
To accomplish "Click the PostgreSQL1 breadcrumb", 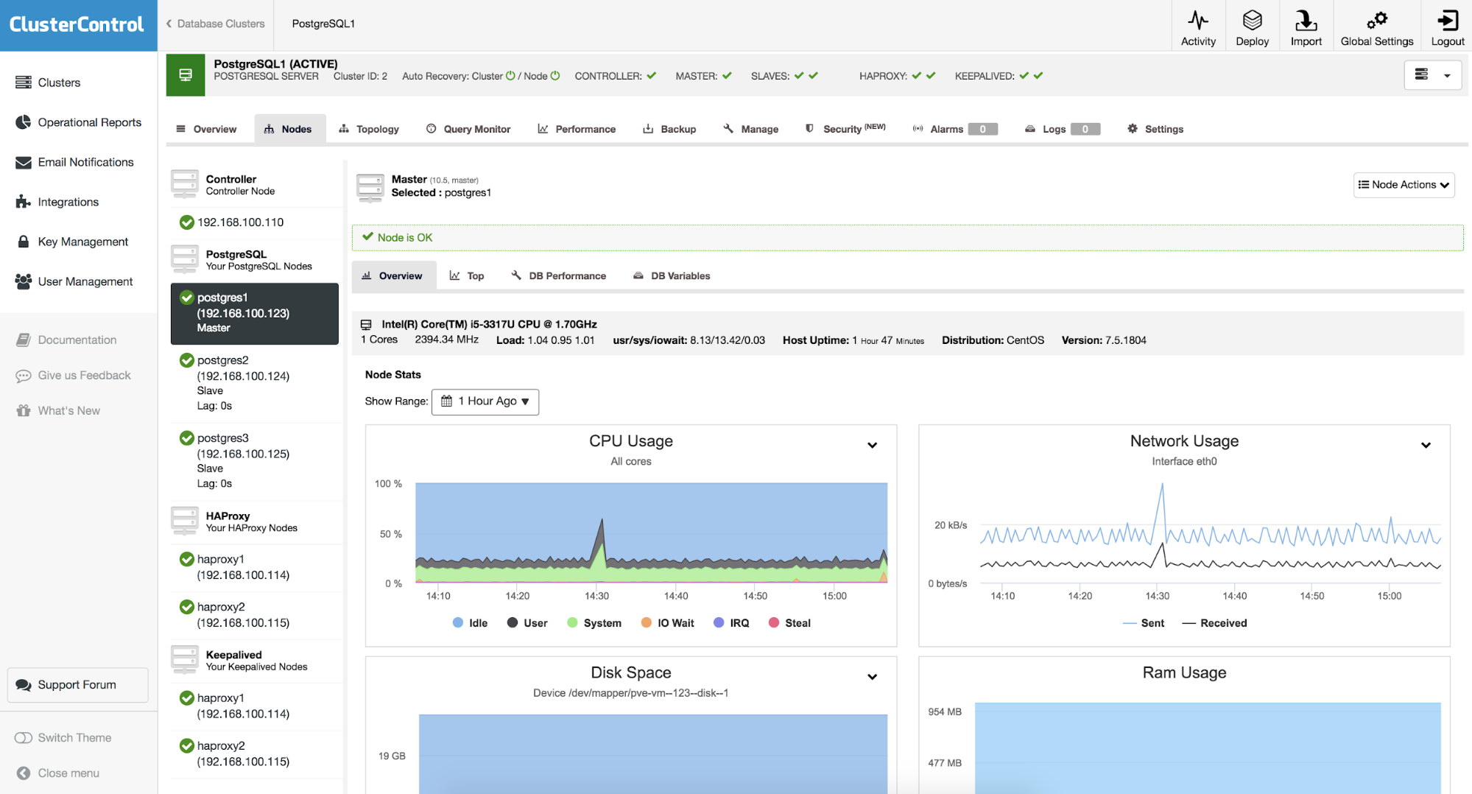I will pos(323,24).
